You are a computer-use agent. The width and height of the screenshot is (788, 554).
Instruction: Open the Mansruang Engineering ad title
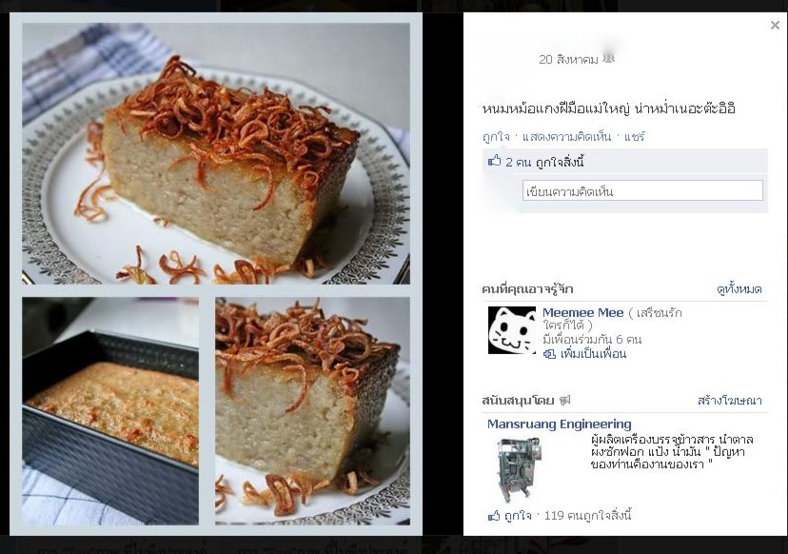click(560, 425)
